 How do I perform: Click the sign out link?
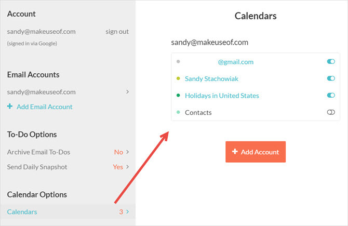[117, 32]
